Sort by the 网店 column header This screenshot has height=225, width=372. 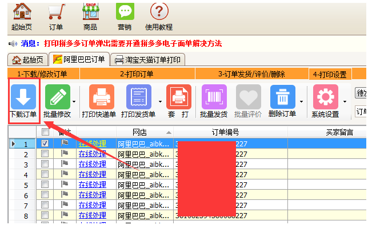coord(145,132)
